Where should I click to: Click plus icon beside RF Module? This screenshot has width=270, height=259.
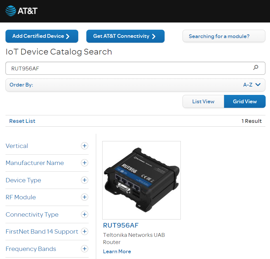[84, 197]
